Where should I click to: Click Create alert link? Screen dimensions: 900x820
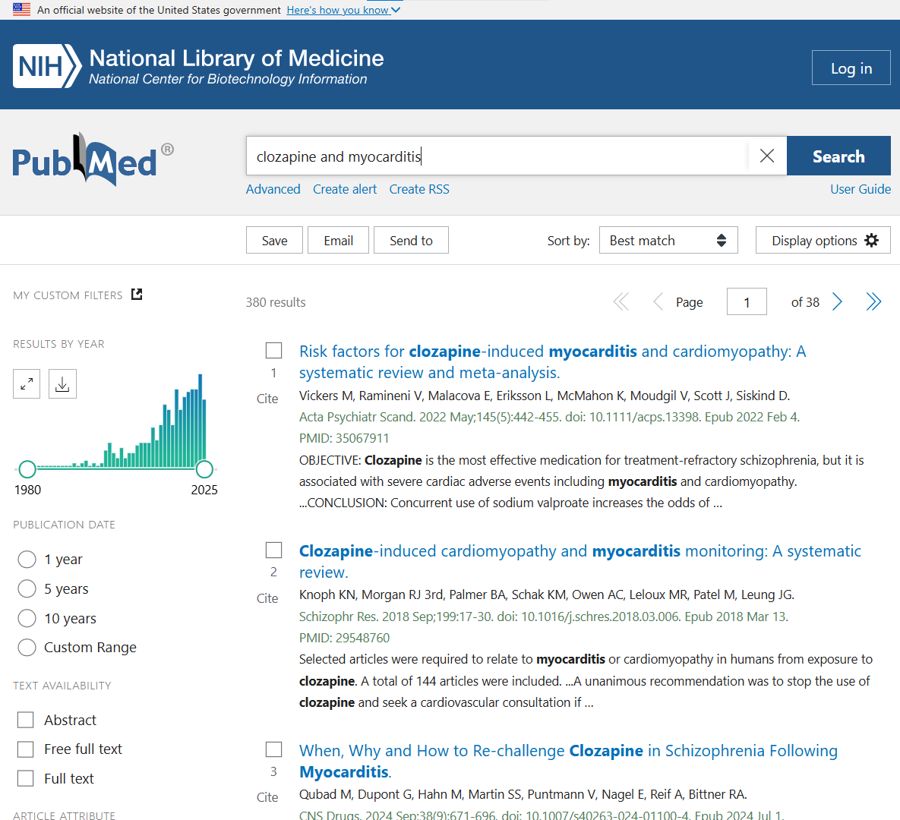click(344, 189)
